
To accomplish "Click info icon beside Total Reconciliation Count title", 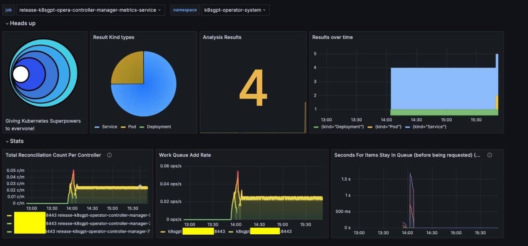I will [x=109, y=155].
